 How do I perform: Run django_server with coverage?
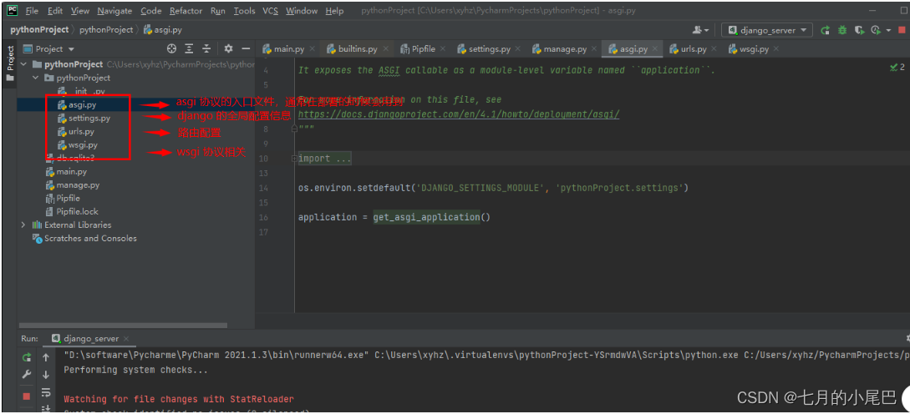(860, 30)
